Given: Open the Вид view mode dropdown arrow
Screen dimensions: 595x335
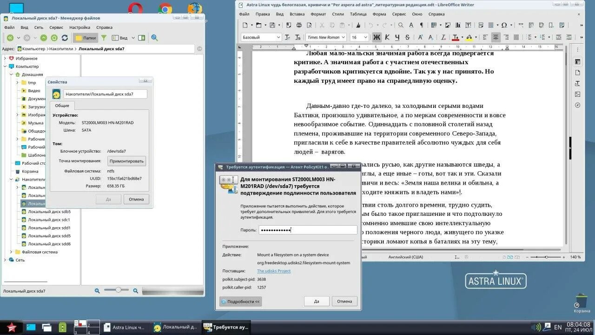Looking at the screenshot, I should pyautogui.click(x=133, y=38).
